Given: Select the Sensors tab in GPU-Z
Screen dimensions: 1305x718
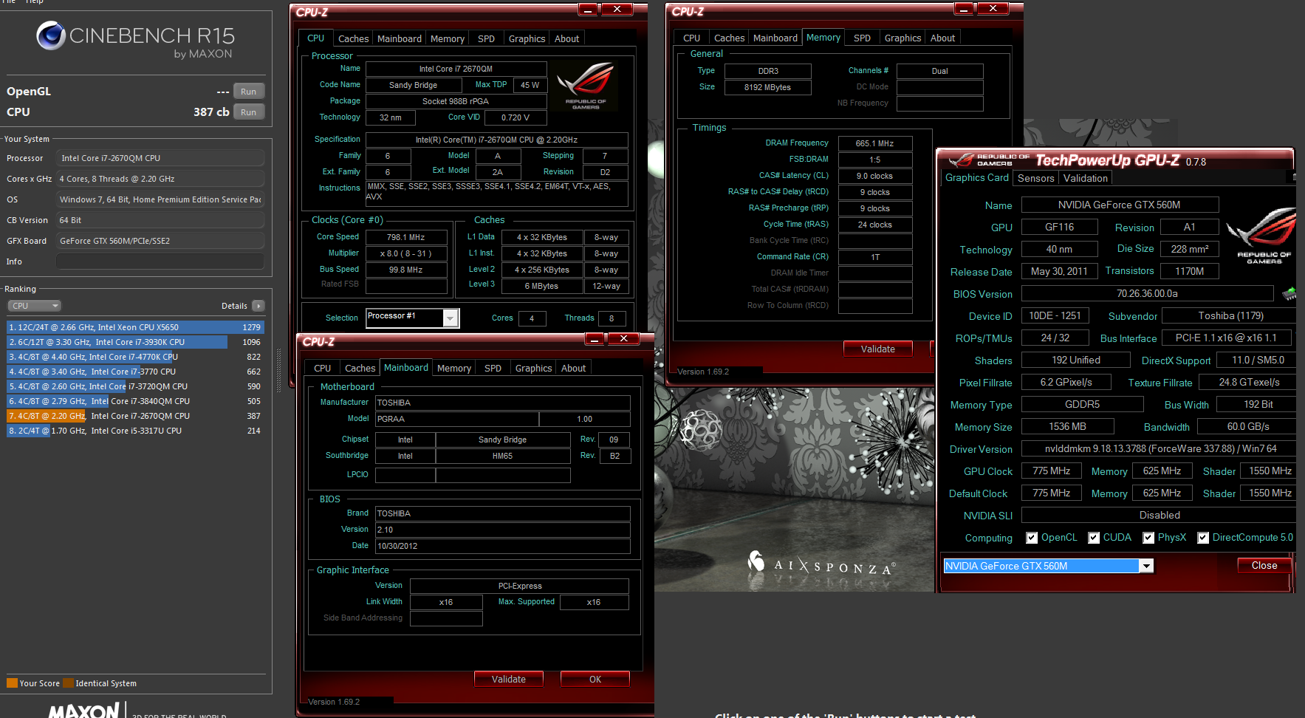Looking at the screenshot, I should [x=1035, y=178].
